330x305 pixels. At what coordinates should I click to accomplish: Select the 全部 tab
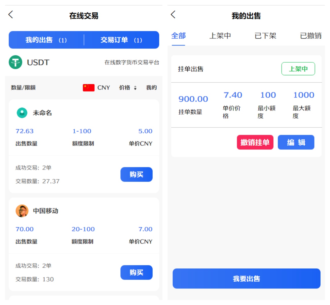coord(178,36)
